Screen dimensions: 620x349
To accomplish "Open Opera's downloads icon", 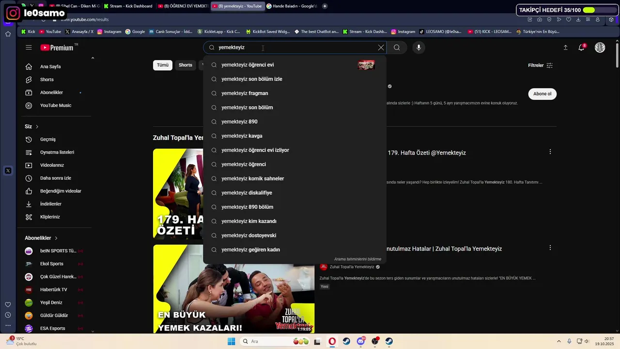I will (578, 19).
